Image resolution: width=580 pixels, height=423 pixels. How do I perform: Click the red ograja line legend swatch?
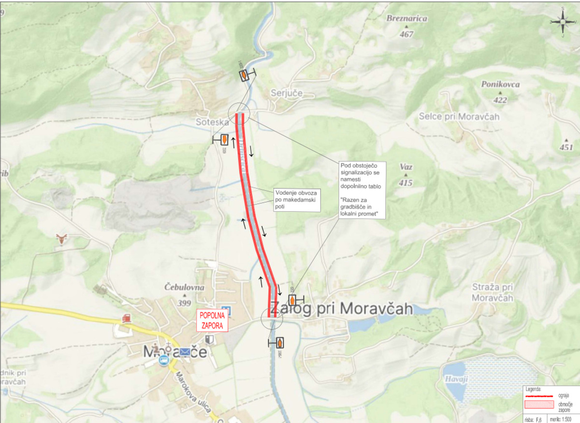[x=538, y=395]
